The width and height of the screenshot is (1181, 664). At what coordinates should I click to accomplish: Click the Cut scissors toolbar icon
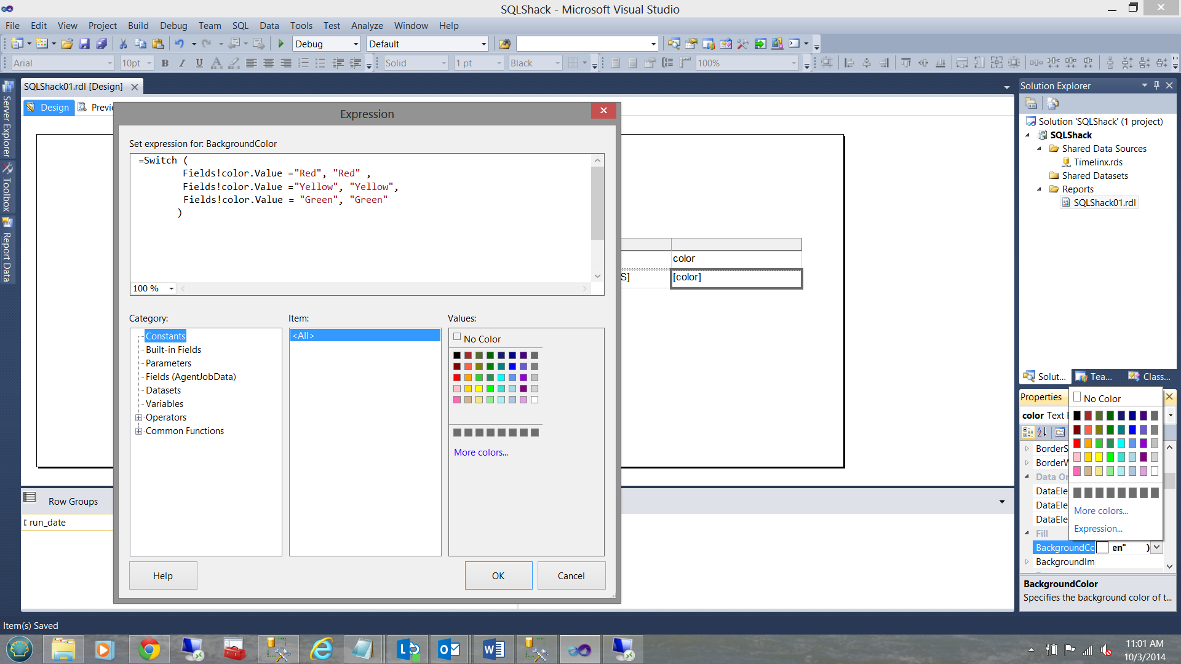pos(123,44)
